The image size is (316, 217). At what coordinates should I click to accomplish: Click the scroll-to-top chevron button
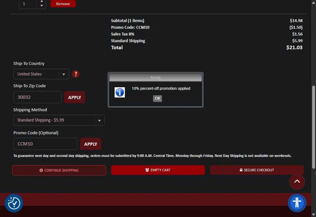pyautogui.click(x=297, y=182)
